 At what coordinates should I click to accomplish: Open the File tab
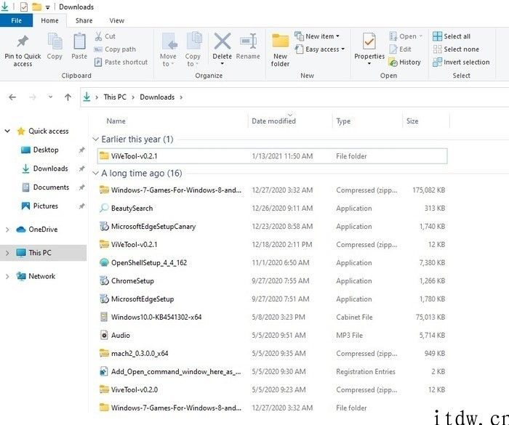(16, 20)
